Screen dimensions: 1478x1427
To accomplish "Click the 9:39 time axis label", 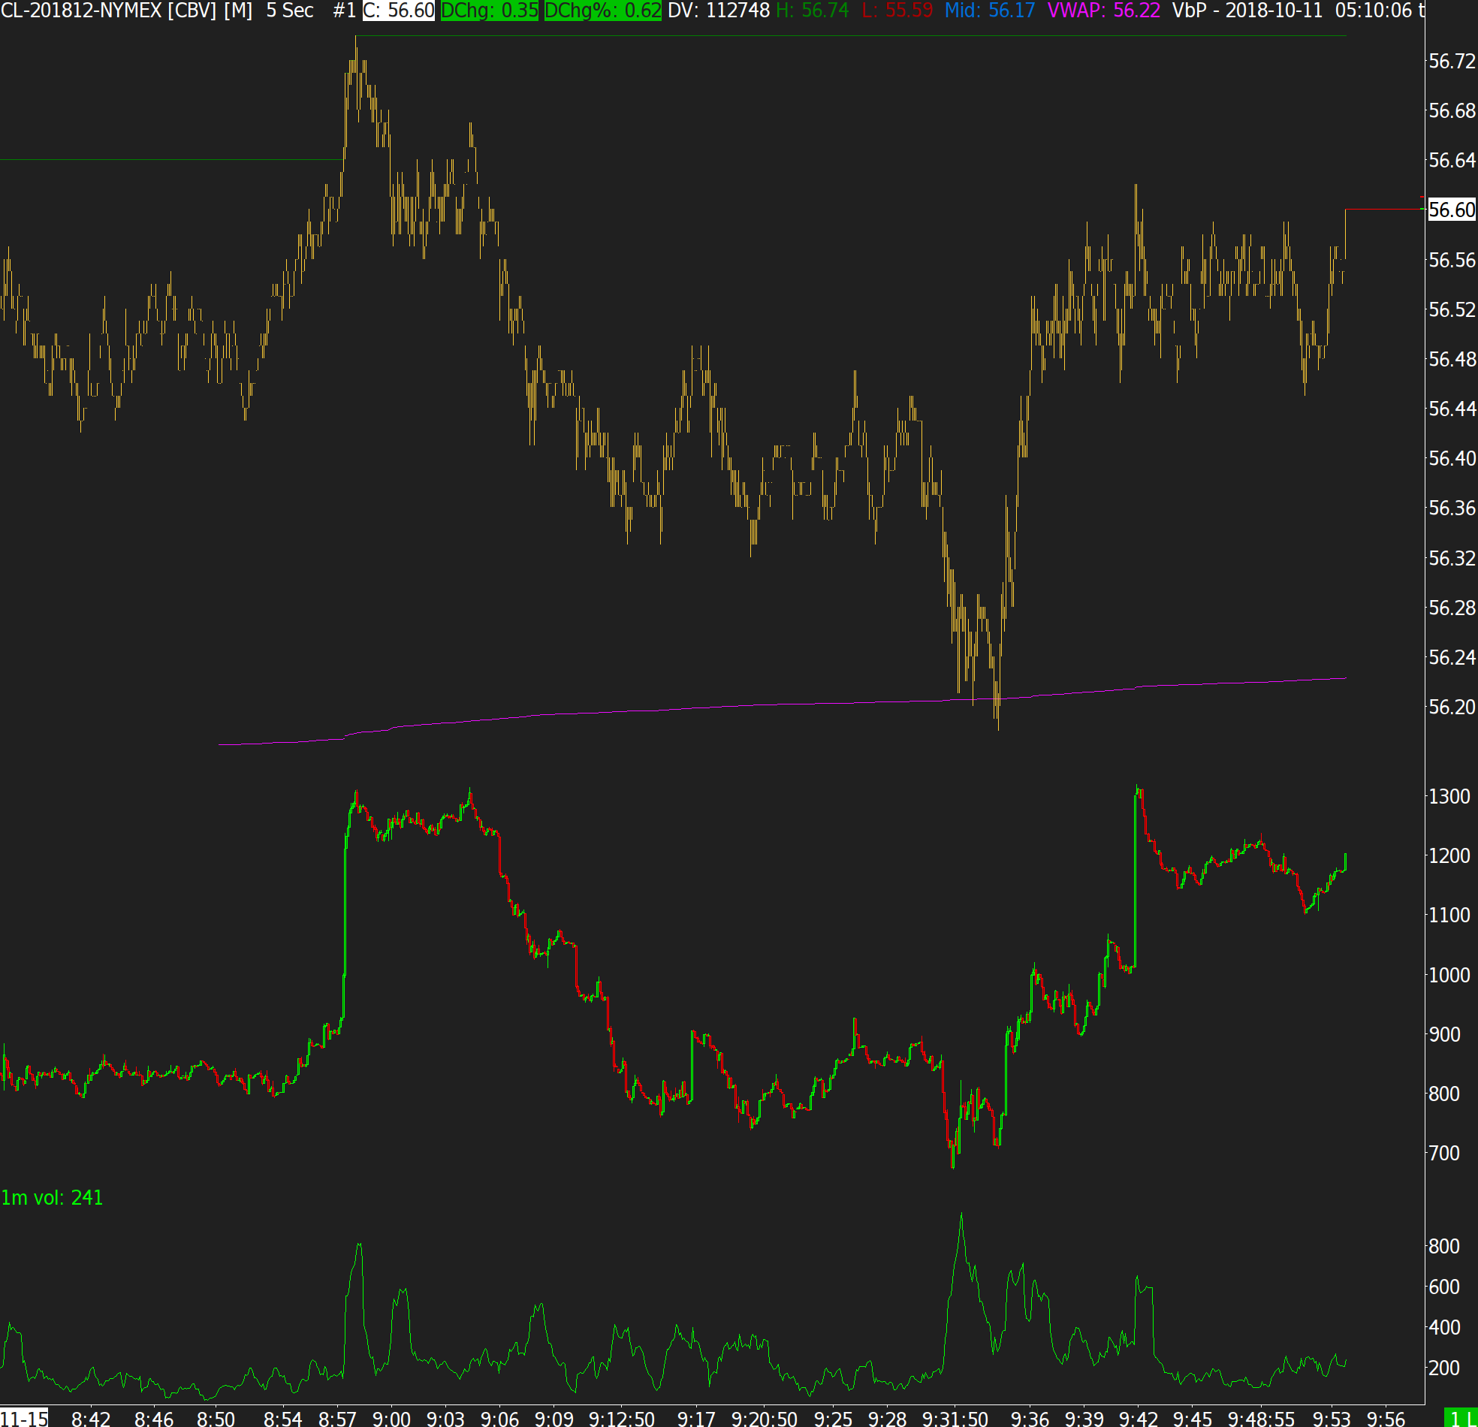I will (1084, 1418).
